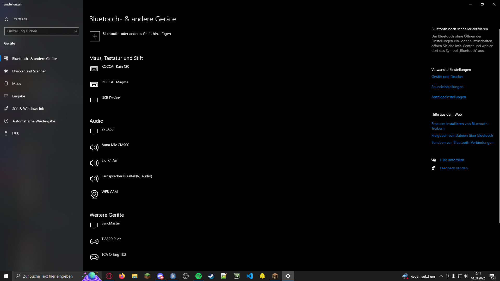Focus the Einstellung suchen search field
Screen dimensions: 500x281
click(42, 31)
